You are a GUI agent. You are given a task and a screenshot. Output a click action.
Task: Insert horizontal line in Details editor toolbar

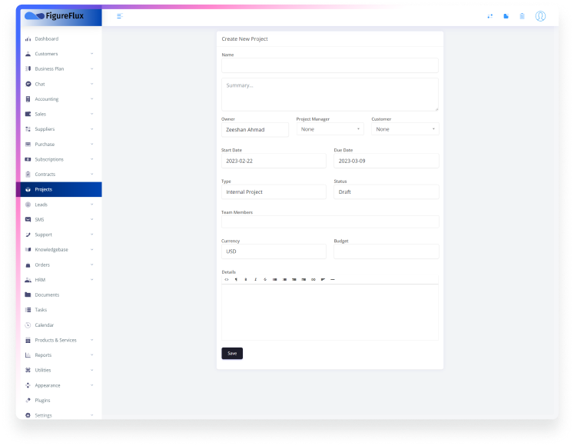point(333,279)
